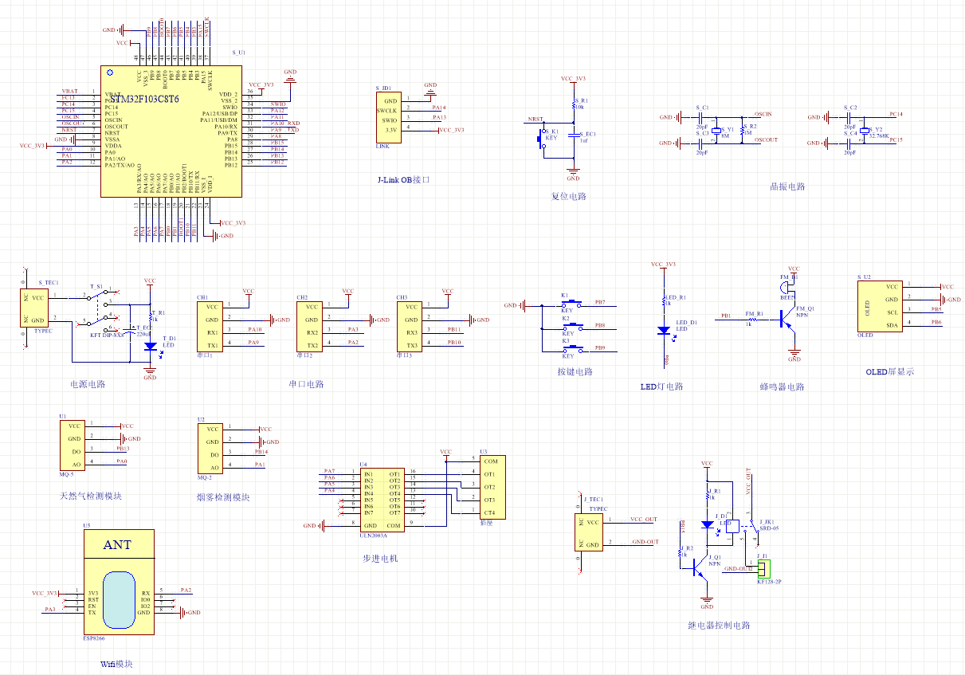
Task: Click the '蜂鸣器电路' section title
Action: click(x=782, y=387)
